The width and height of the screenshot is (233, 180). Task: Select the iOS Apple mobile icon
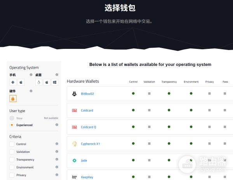click(21, 82)
